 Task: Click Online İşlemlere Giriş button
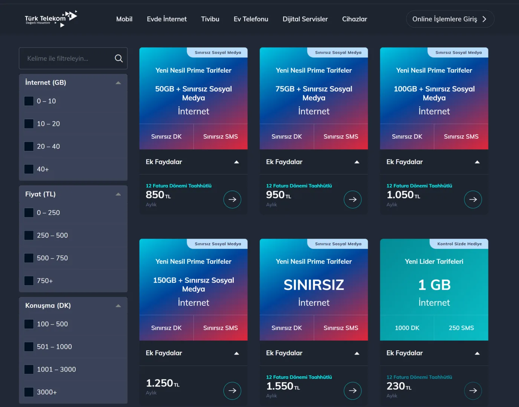[x=450, y=19]
